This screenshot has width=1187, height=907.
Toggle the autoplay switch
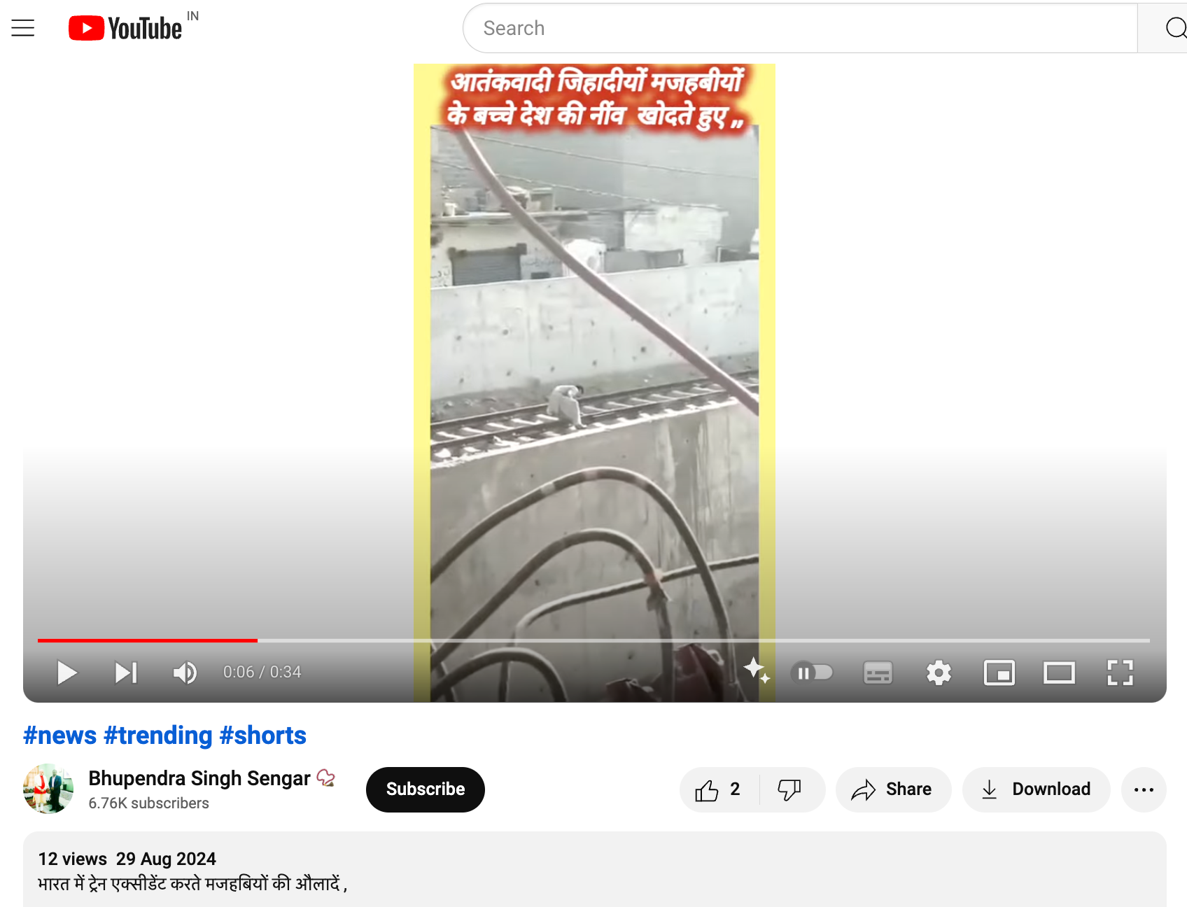(812, 673)
